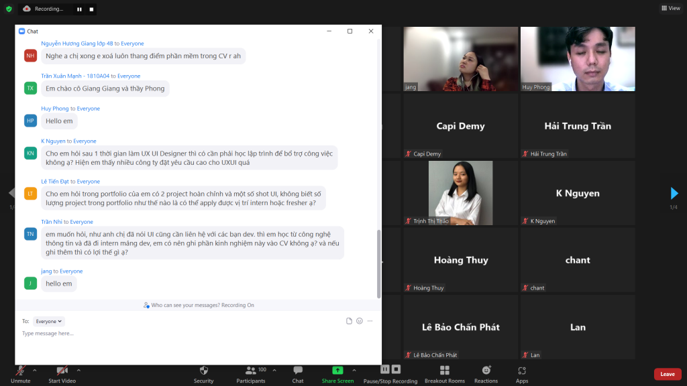Screen dimensions: 687x386
Task: Select jang's video tile
Action: click(460, 59)
